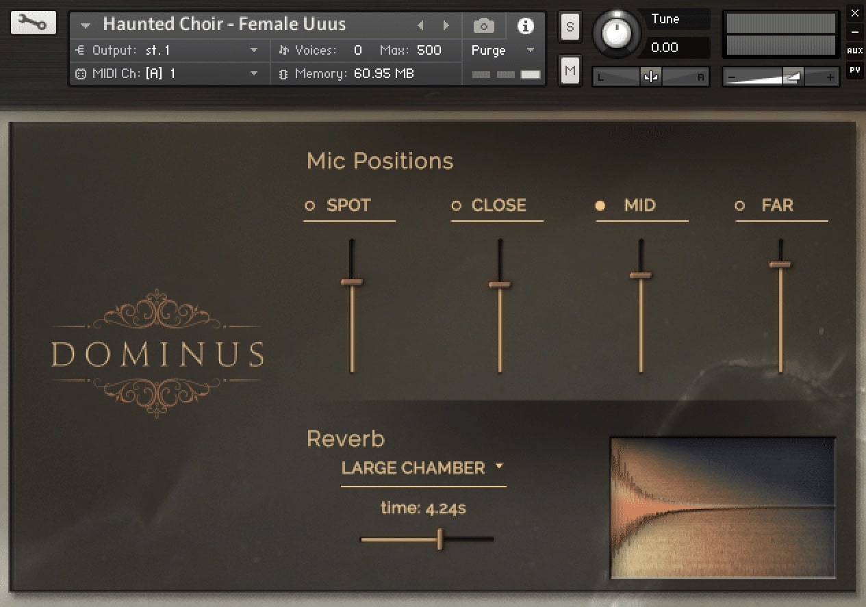Click the wrench icon to edit instrument

[x=33, y=22]
